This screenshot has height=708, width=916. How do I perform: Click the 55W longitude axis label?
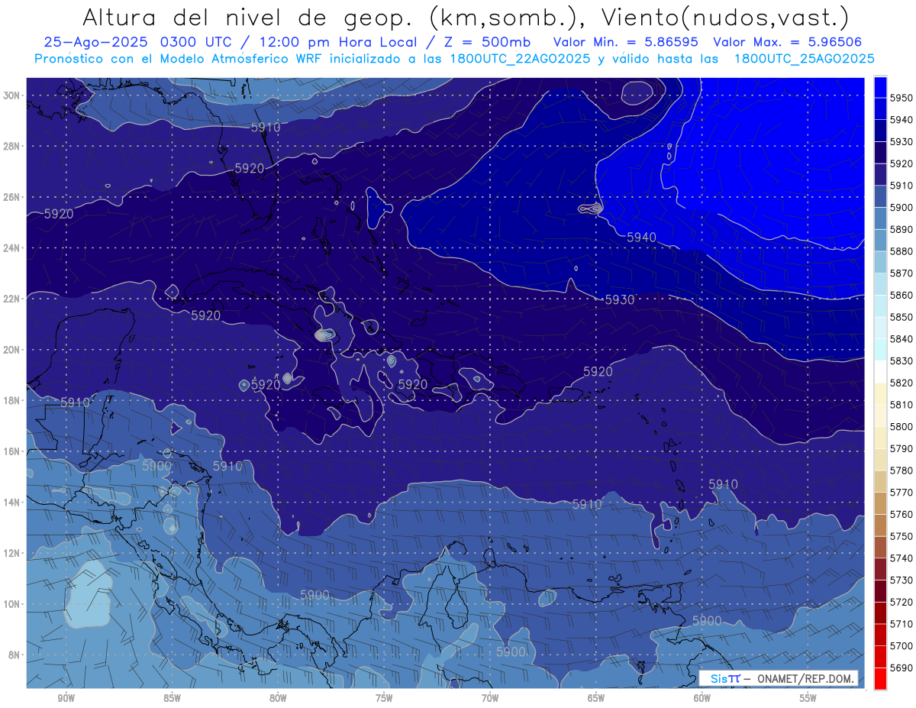pos(808,698)
